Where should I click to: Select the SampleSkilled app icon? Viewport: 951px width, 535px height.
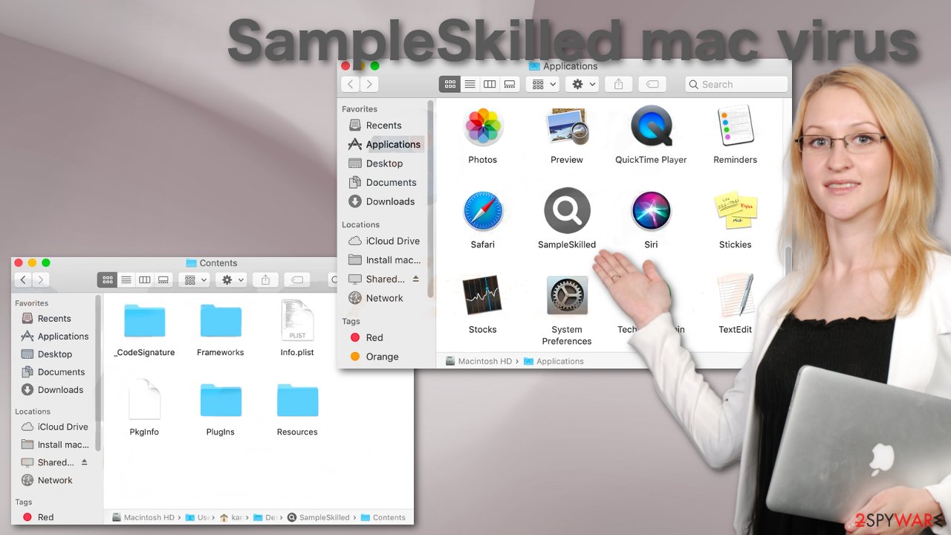click(x=567, y=210)
